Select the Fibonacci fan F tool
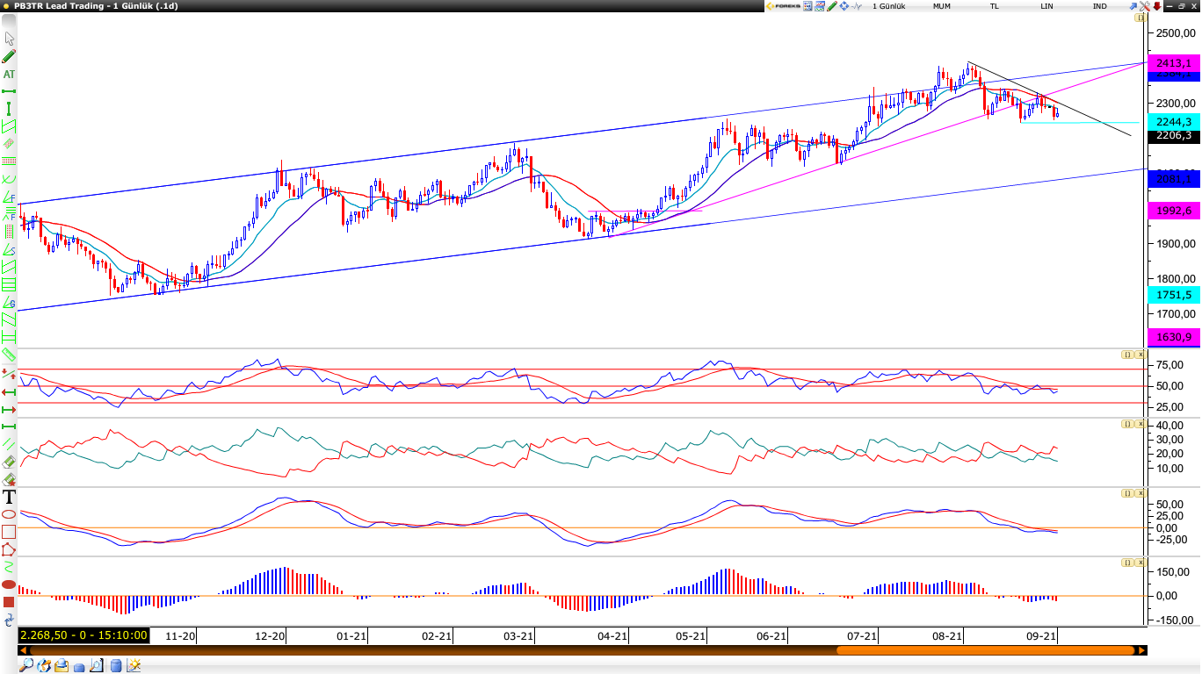The width and height of the screenshot is (1202, 674). pyautogui.click(x=9, y=197)
